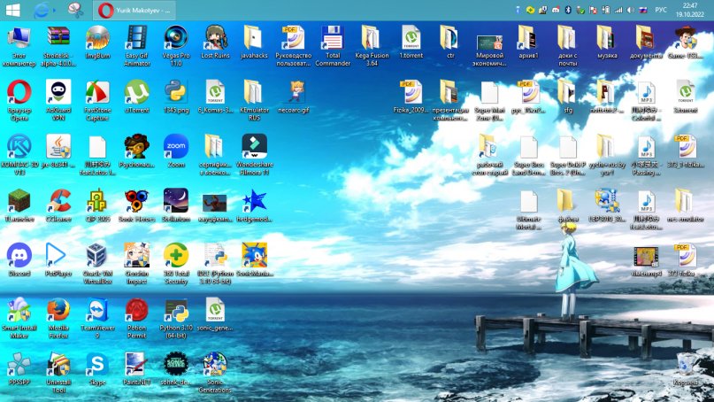Select the Recycle Bin icon
Viewport: 714px width, 402px height.
(685, 365)
